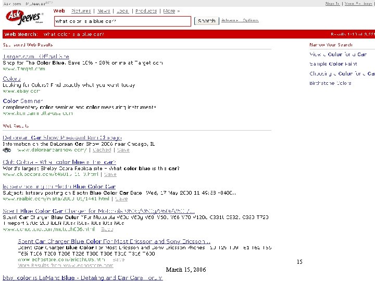Image resolution: width=375 pixels, height=281 pixels.
Task: Open the Color Seminar sponsored result
Action: tap(23, 101)
